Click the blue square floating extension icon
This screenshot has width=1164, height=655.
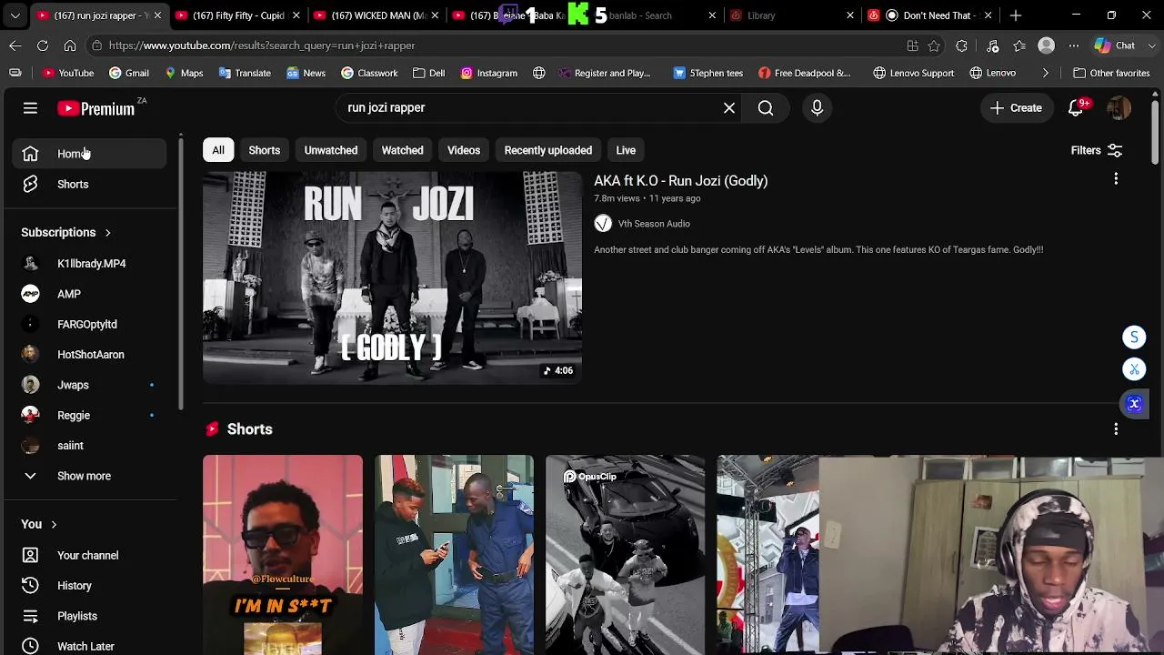pyautogui.click(x=1134, y=404)
